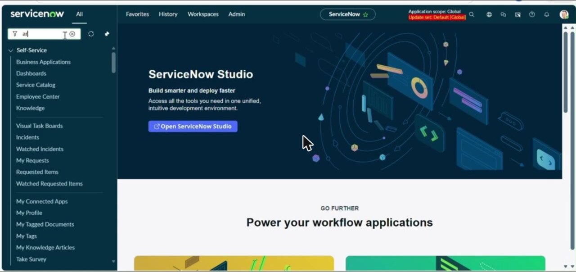This screenshot has height=272, width=576.
Task: Open My Connected Apps module
Action: (x=42, y=202)
